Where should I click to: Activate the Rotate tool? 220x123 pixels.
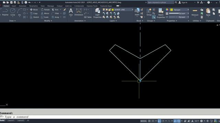[x=45, y=10]
